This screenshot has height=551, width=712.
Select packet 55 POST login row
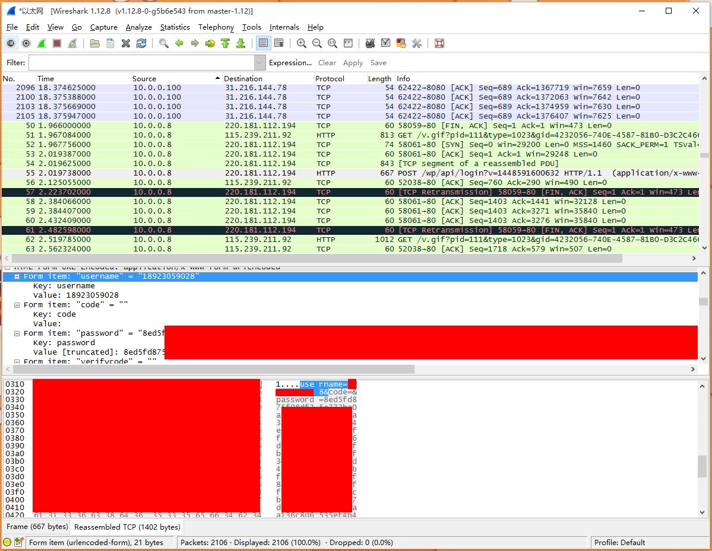(x=350, y=173)
